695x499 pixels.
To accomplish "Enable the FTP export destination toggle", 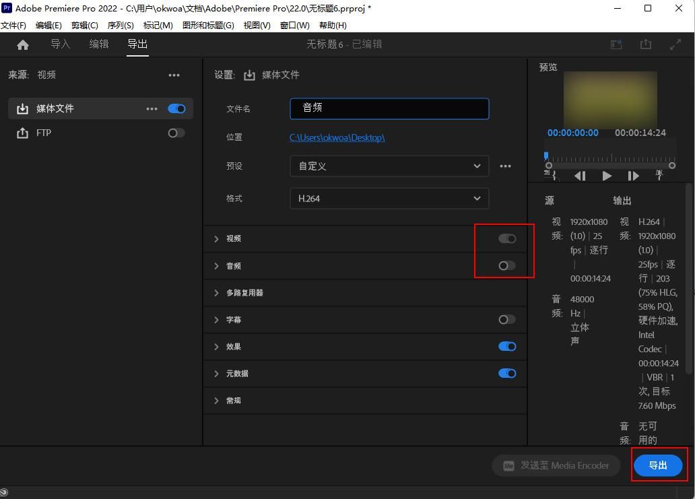I will click(x=176, y=133).
